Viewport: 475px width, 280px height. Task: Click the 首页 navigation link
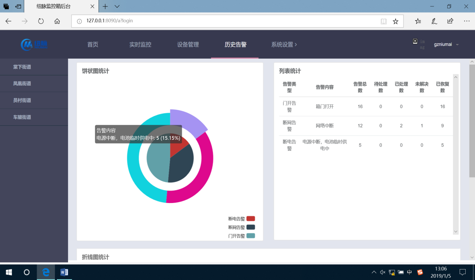click(92, 44)
